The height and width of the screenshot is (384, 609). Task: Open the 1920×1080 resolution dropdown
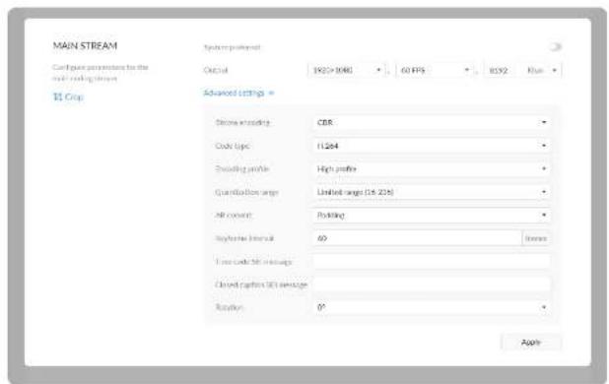(x=347, y=70)
